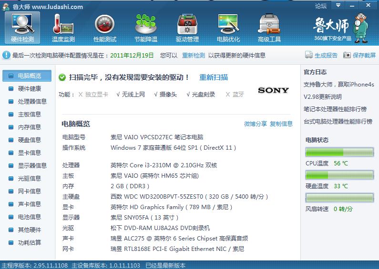Open 硬件检测 hardware detection icon
This screenshot has height=269, width=379.
[x=22, y=28]
